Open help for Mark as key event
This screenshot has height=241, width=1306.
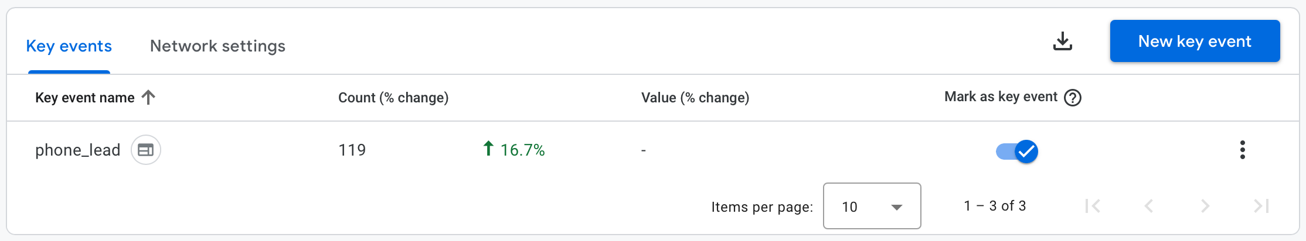coord(1073,98)
